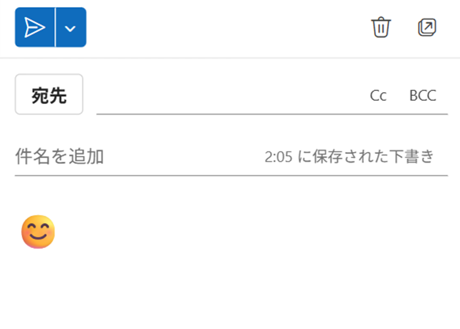Click the 宛先 button to choose recipients
460x329 pixels.
(x=49, y=94)
